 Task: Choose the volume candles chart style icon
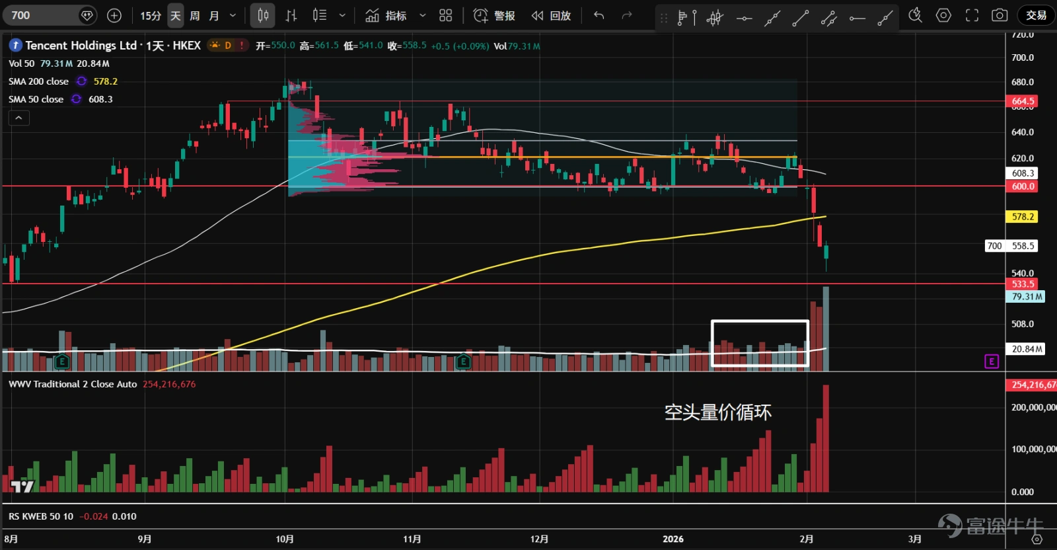coord(320,15)
